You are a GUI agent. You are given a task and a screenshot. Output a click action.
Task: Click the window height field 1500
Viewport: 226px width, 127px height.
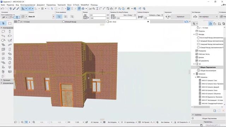coord(97,18)
